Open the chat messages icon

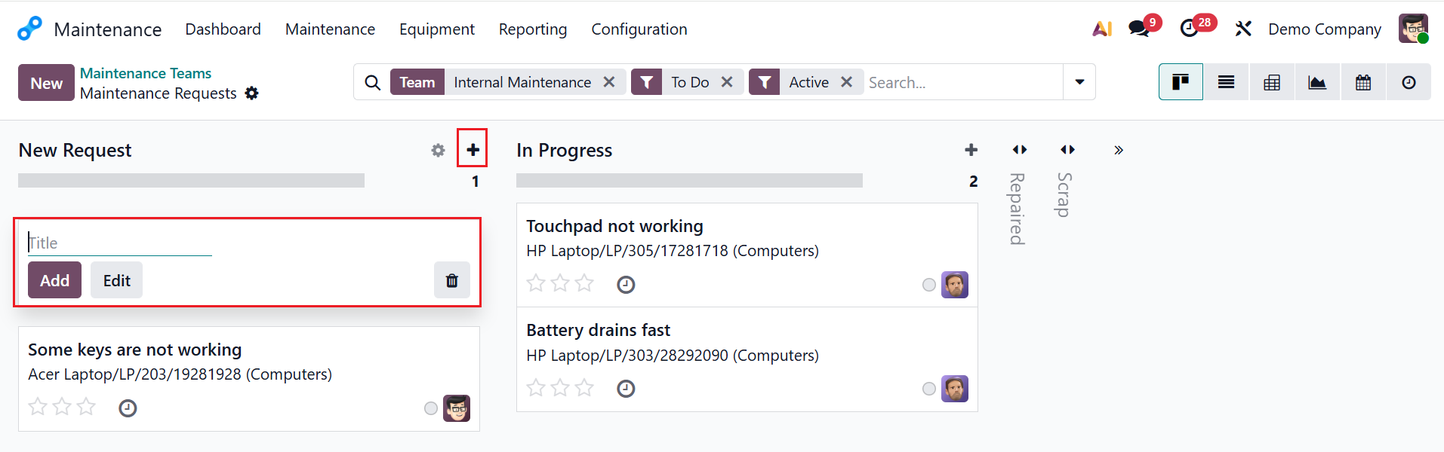click(x=1139, y=29)
